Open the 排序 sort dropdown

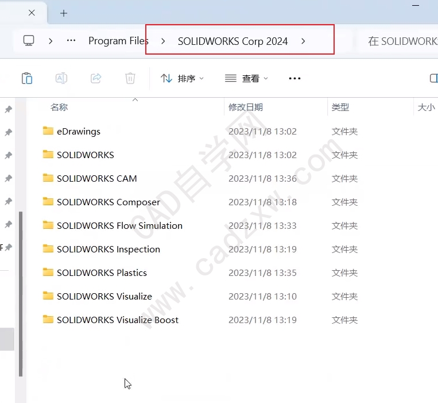182,78
